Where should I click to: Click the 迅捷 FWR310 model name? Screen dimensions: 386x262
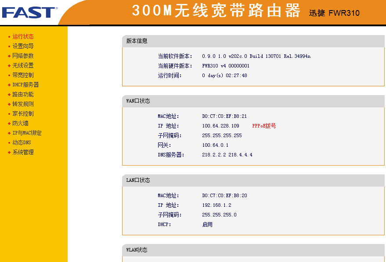(x=334, y=13)
